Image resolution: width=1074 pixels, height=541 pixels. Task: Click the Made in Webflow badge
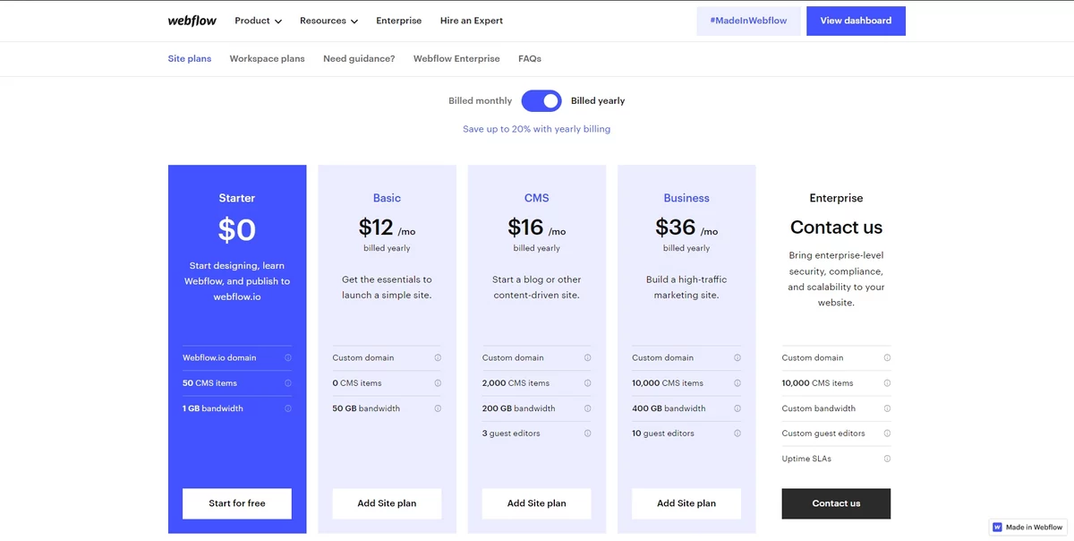click(1028, 528)
